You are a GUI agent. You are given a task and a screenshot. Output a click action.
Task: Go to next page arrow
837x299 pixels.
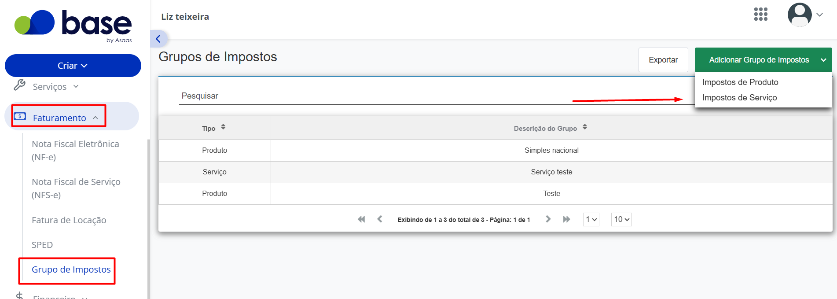click(x=548, y=219)
